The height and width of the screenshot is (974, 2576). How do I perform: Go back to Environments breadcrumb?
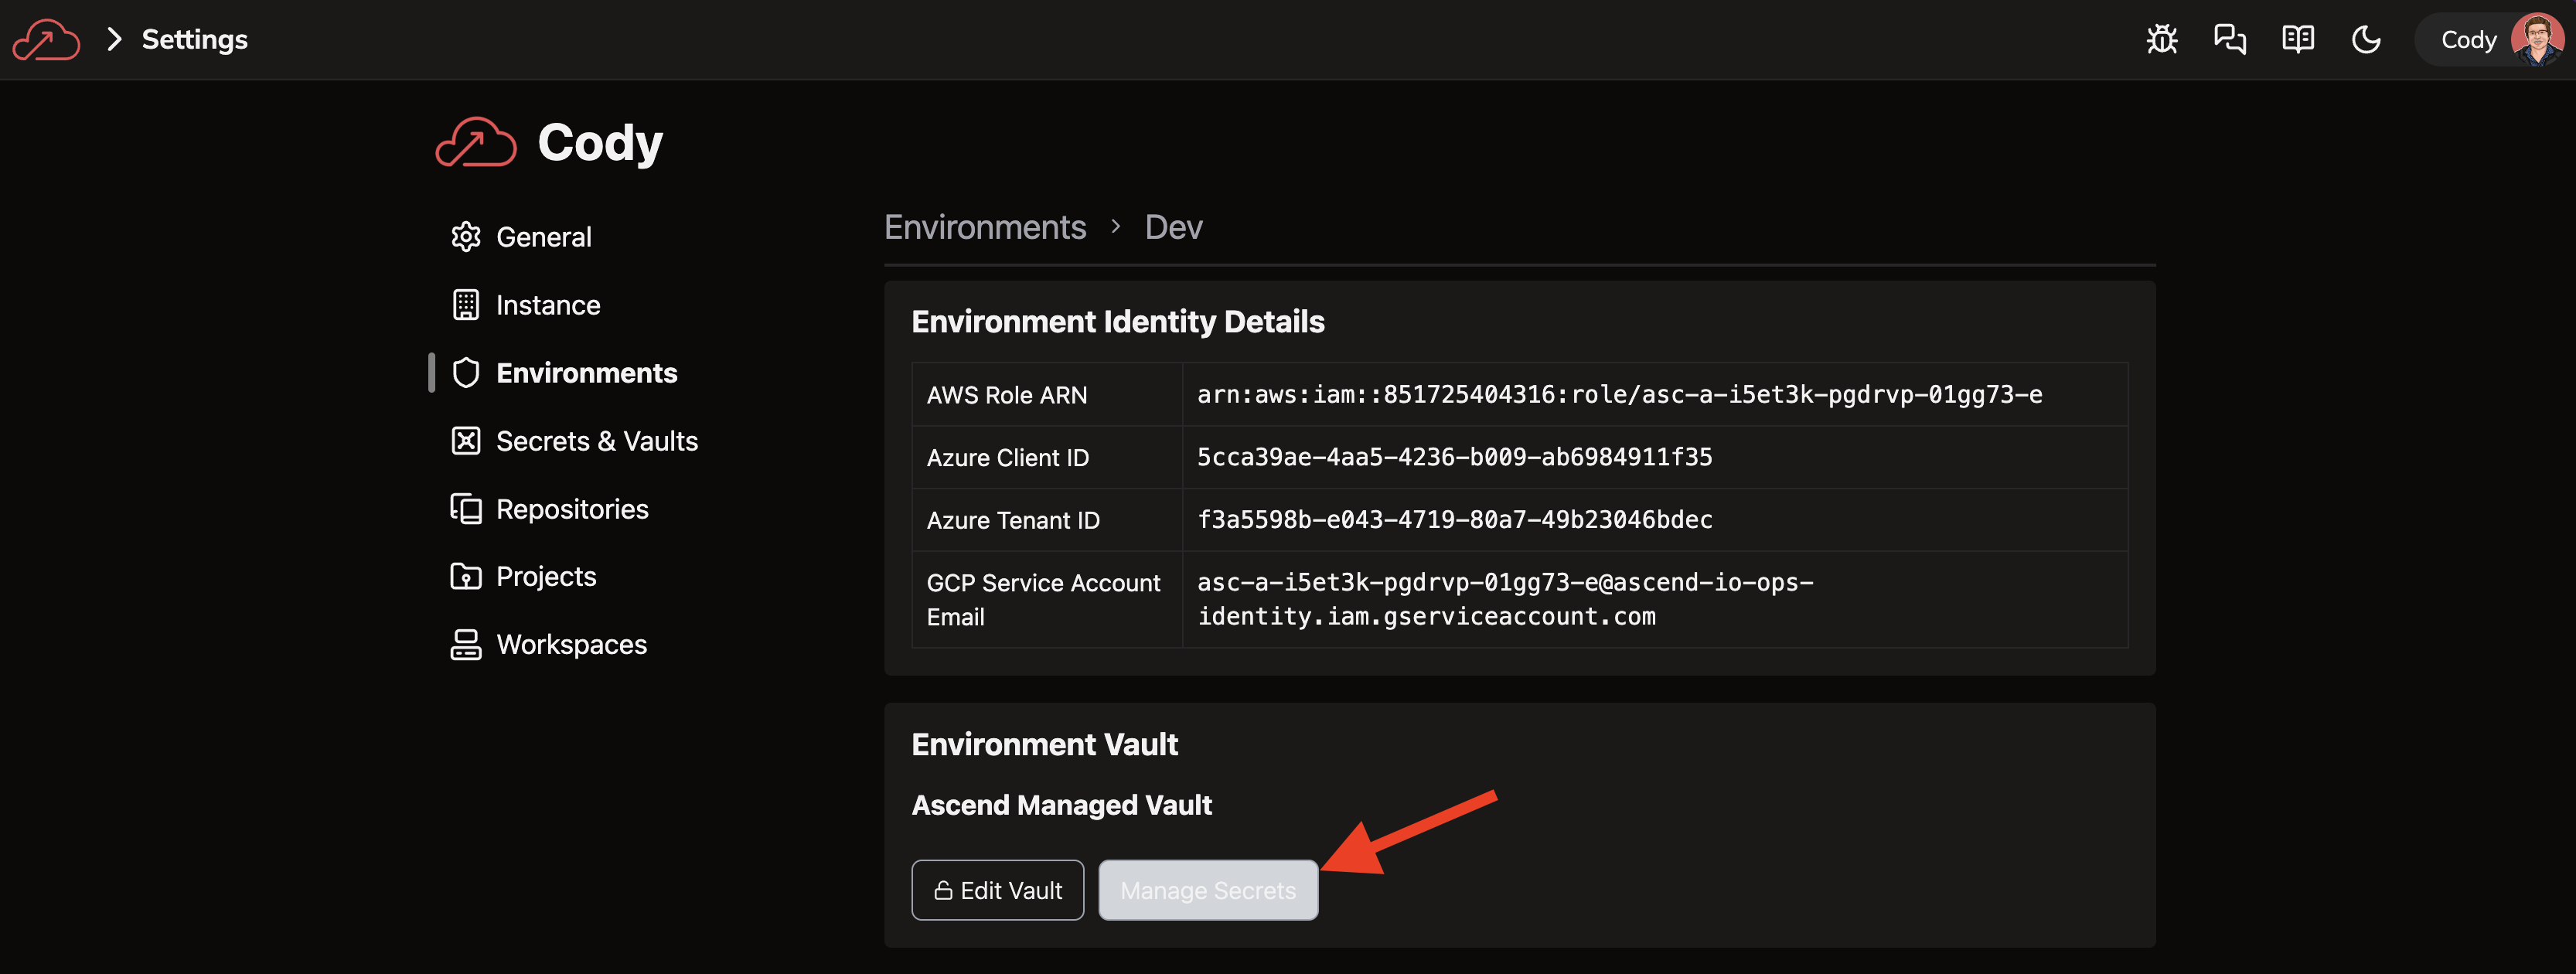[x=984, y=228]
